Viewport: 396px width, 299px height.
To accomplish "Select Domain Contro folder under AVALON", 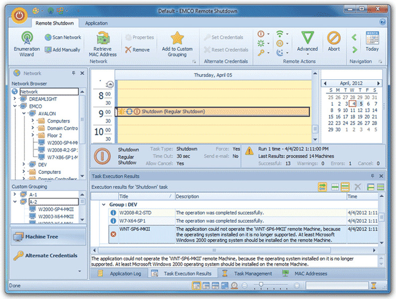I will (58, 128).
